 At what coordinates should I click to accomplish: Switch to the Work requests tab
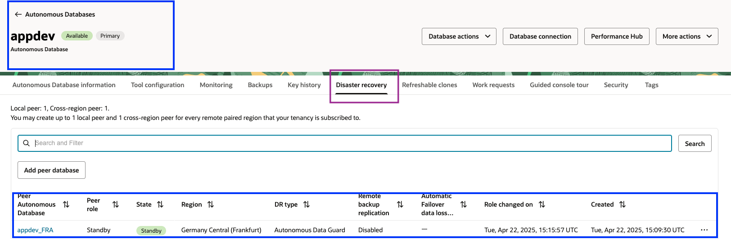tap(493, 85)
